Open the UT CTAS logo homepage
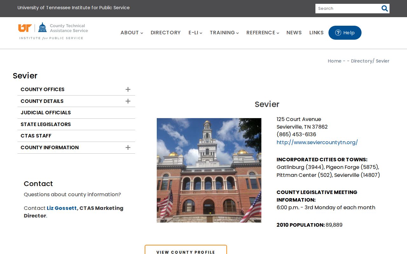This screenshot has width=407, height=254. 53,31
